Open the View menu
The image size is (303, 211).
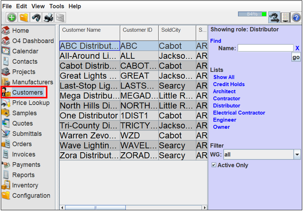point(38,6)
